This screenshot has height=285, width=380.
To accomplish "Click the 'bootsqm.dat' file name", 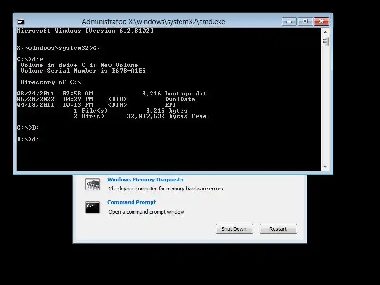I will point(186,94).
